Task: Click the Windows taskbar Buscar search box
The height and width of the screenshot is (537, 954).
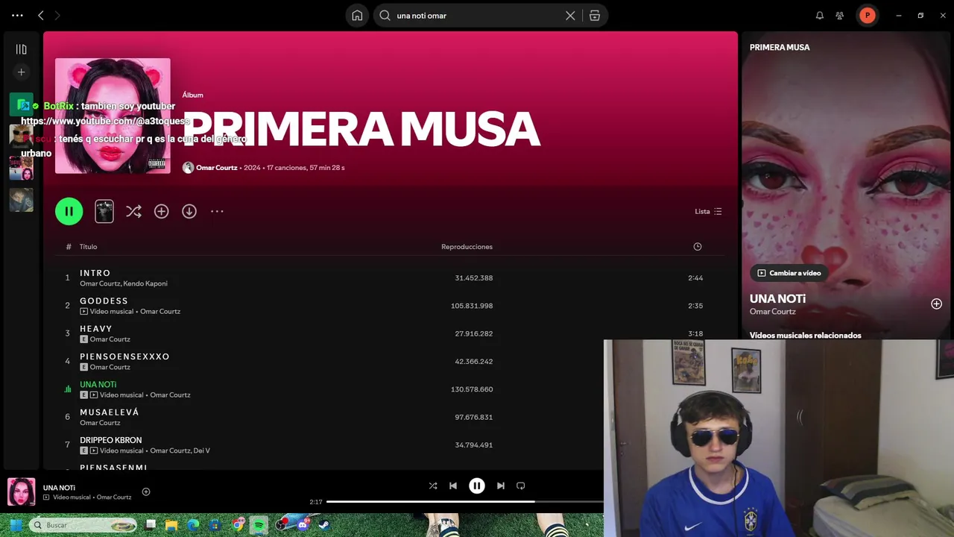Action: pos(83,525)
